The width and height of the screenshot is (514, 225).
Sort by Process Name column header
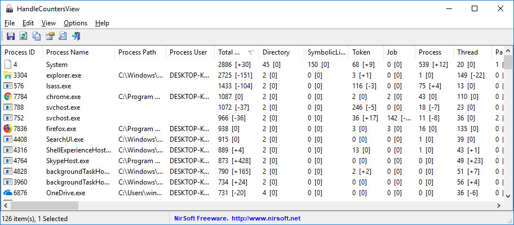[68, 52]
